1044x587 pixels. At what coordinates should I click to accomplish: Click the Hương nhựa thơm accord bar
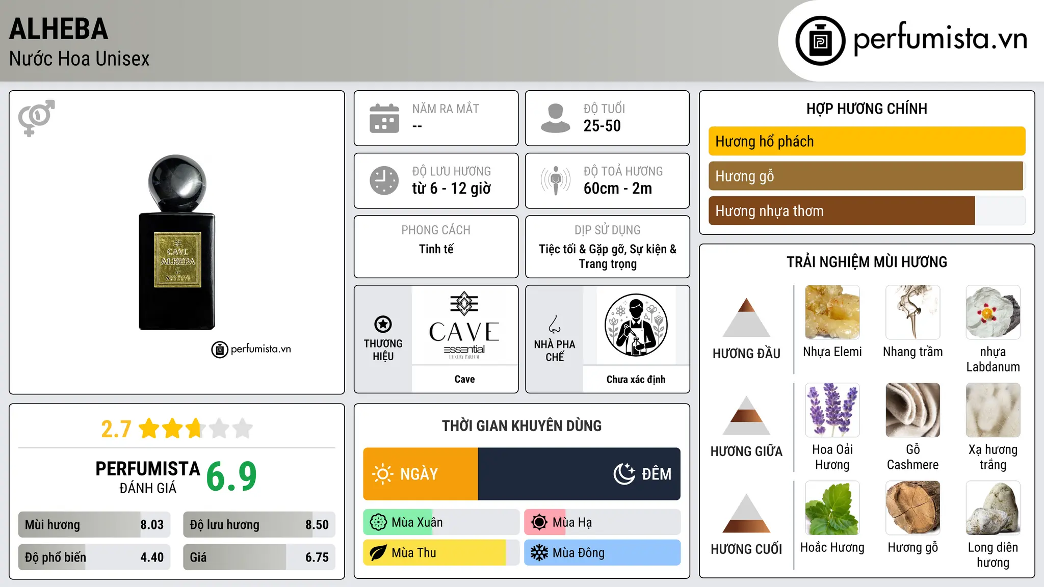[x=867, y=210]
